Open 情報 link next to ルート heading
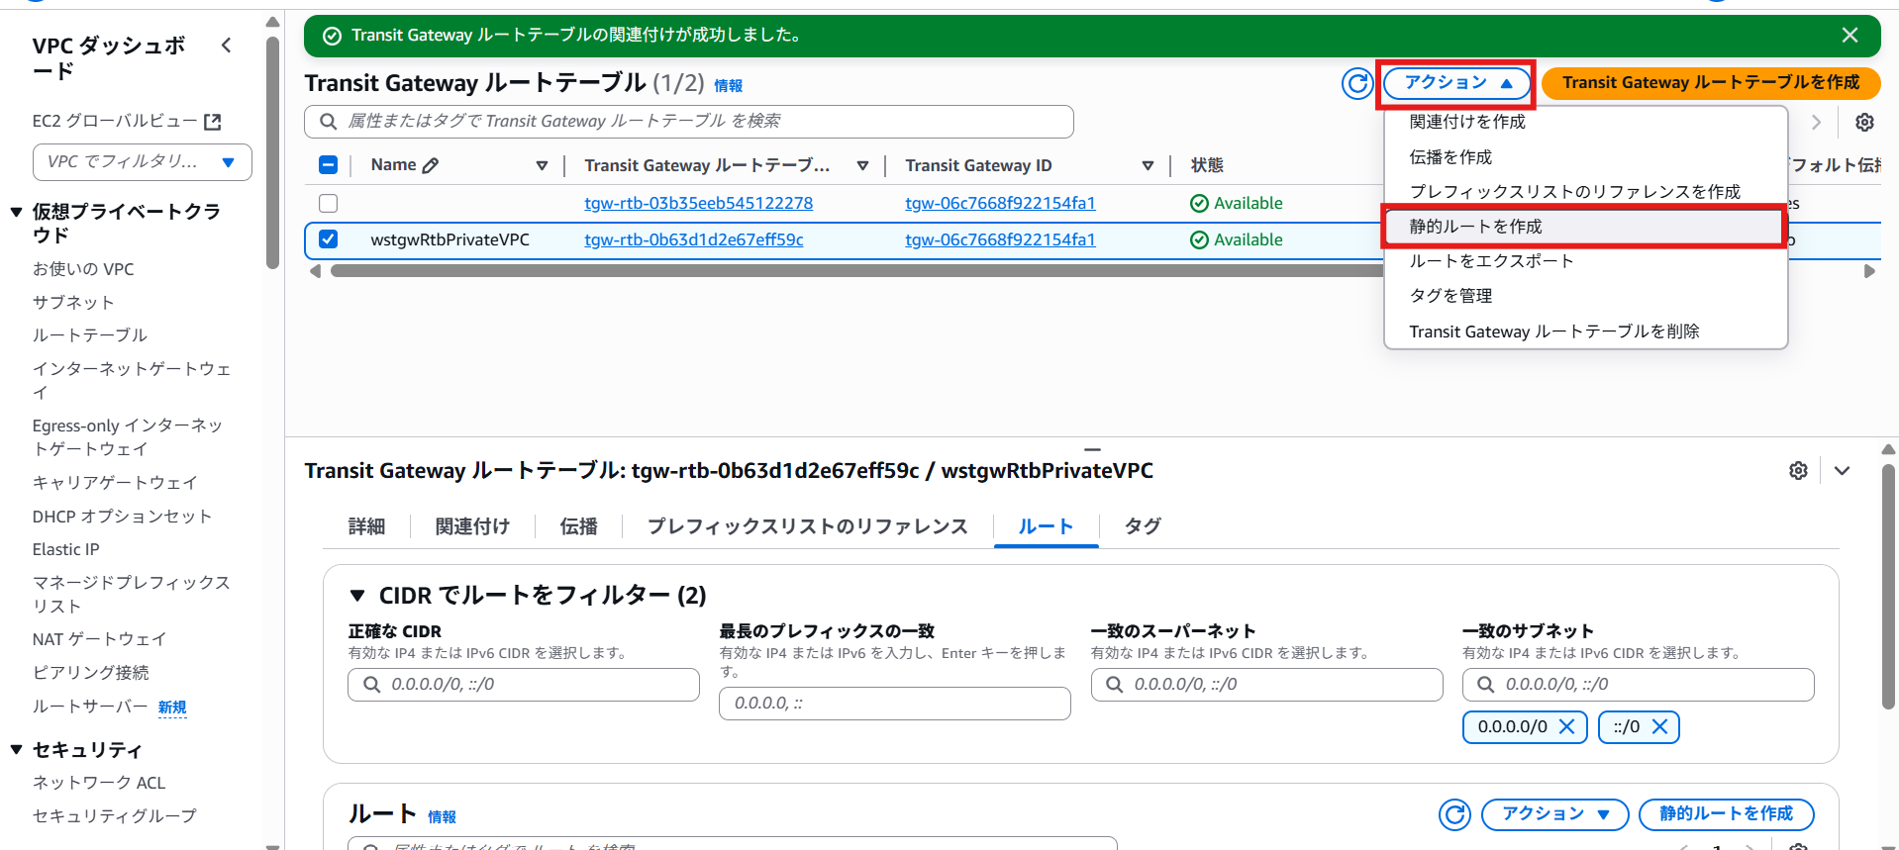 click(x=442, y=817)
